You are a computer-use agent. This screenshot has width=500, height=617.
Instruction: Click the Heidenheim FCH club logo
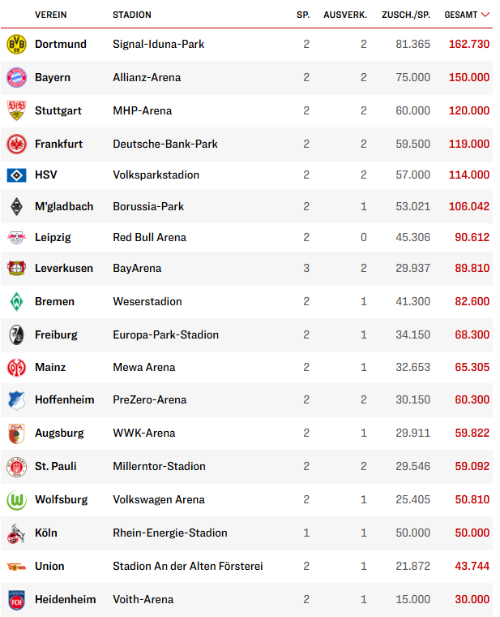16,599
